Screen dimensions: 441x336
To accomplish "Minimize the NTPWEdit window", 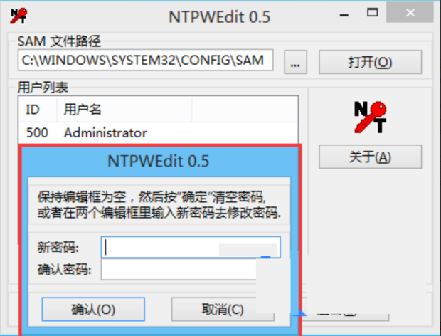I will click(x=344, y=15).
